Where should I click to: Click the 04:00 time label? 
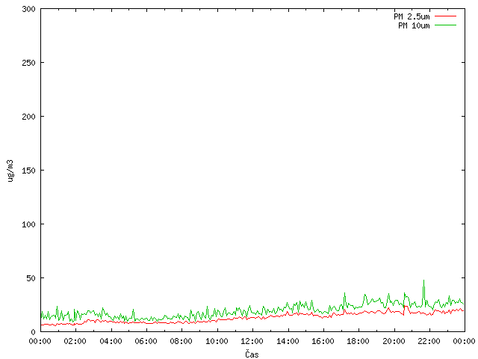coord(111,341)
